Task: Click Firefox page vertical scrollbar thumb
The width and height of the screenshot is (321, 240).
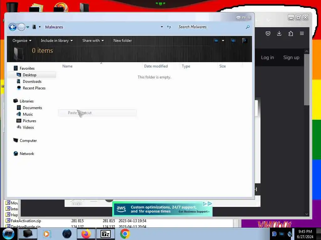Action: point(307,80)
